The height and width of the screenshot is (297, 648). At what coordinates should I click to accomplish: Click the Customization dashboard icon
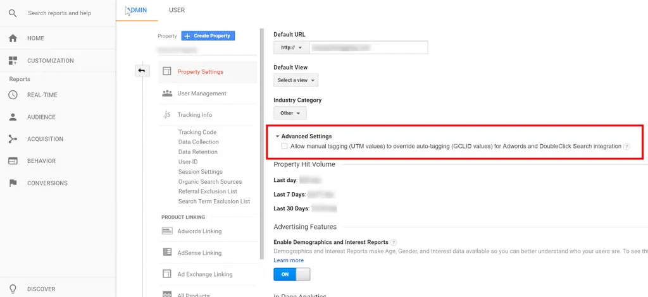tap(13, 61)
